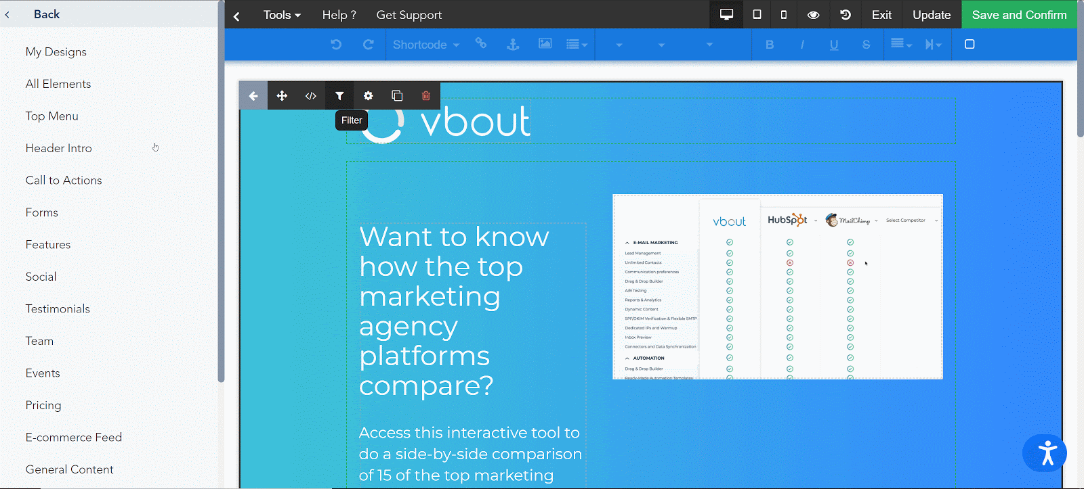This screenshot has height=489, width=1084.
Task: Open third empty toolbar dropdown arrow
Action: (709, 45)
